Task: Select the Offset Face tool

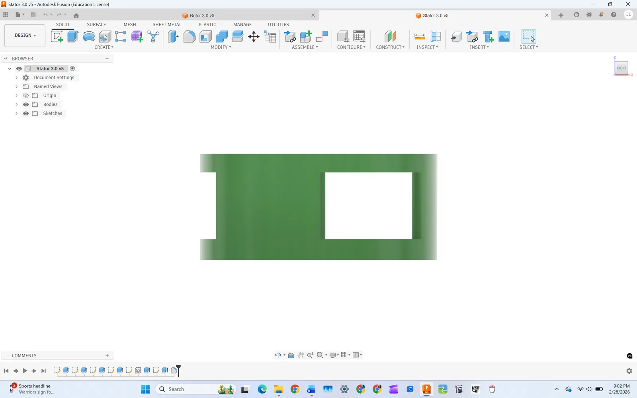Action: pyautogui.click(x=238, y=37)
